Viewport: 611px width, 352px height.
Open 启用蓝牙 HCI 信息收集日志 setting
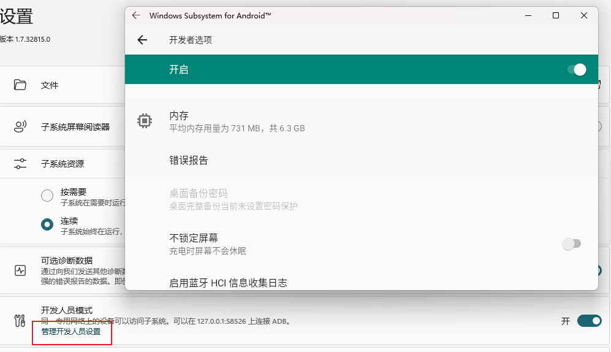[228, 283]
